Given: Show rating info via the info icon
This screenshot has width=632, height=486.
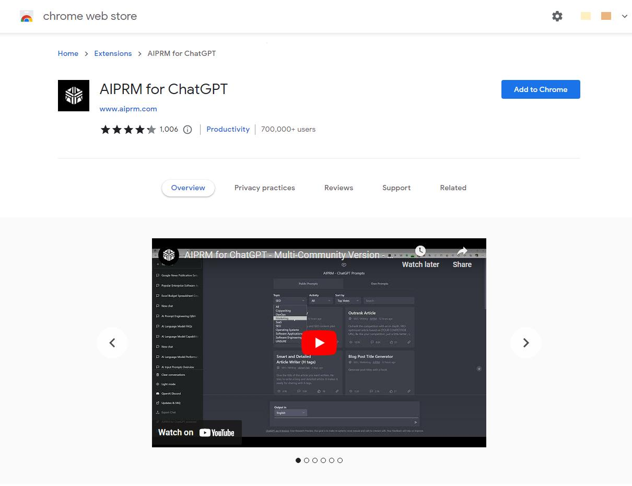Looking at the screenshot, I should pyautogui.click(x=188, y=130).
